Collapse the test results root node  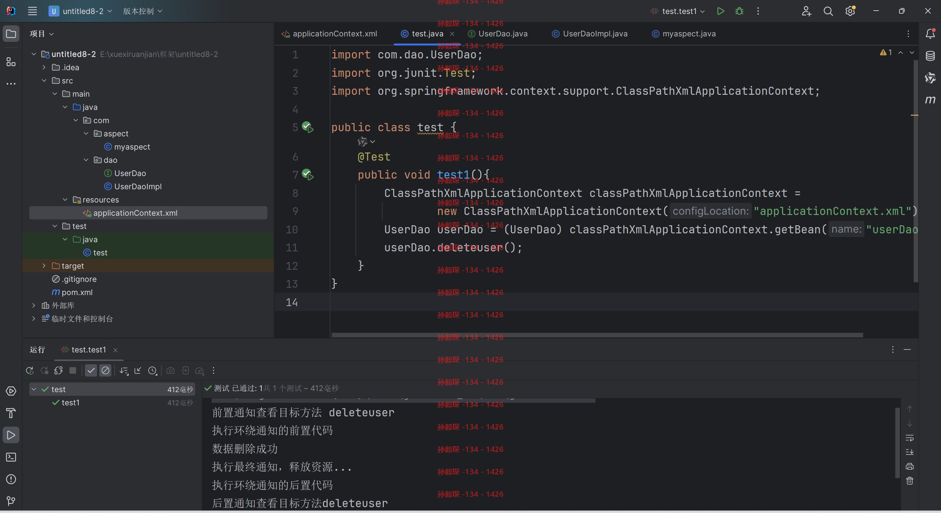click(x=34, y=390)
